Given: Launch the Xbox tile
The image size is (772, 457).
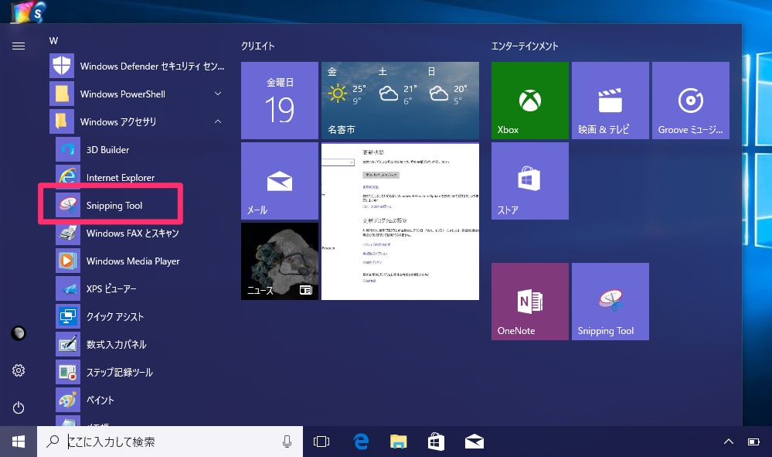Looking at the screenshot, I should tap(530, 101).
